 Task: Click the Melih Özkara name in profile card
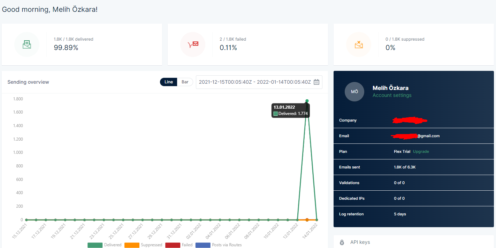click(390, 88)
